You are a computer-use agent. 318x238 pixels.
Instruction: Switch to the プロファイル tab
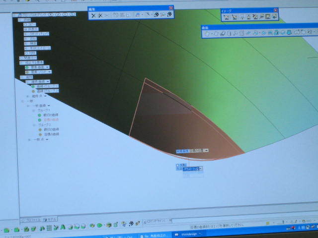pos(31,220)
